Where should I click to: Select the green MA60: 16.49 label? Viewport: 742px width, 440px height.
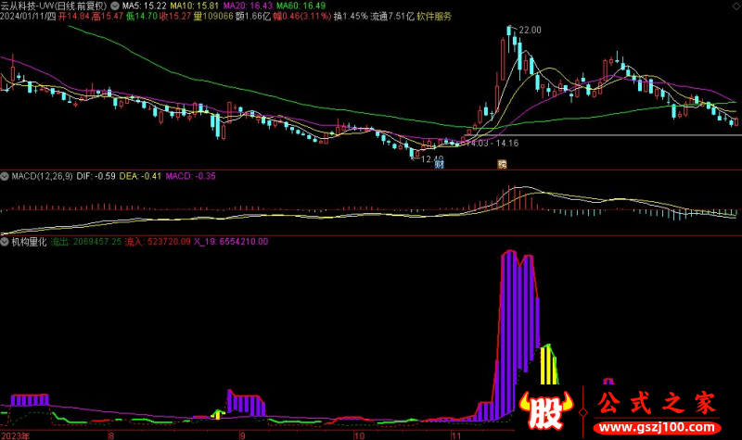(301, 6)
